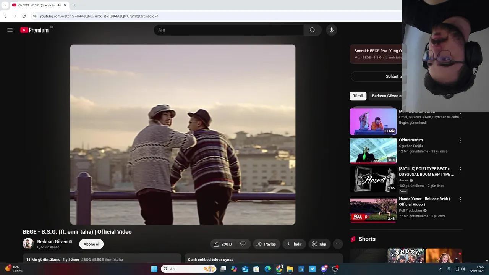Open the tab search dropdown chevron
This screenshot has width=489, height=275.
[5, 5]
